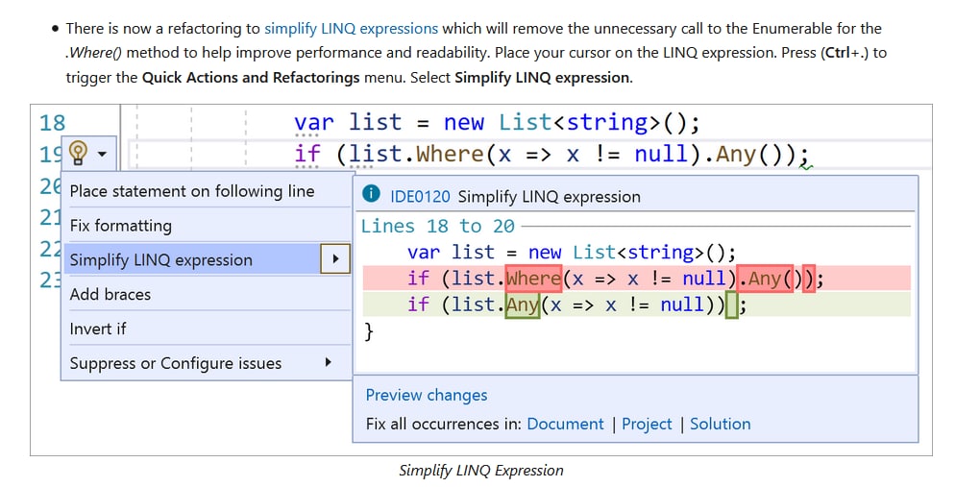Click the Preview changes link
This screenshot has width=955, height=487.
tap(427, 395)
